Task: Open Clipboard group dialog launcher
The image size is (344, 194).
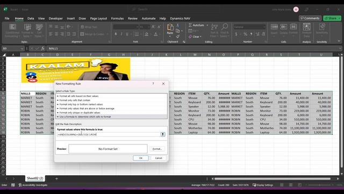Action: click(184, 41)
